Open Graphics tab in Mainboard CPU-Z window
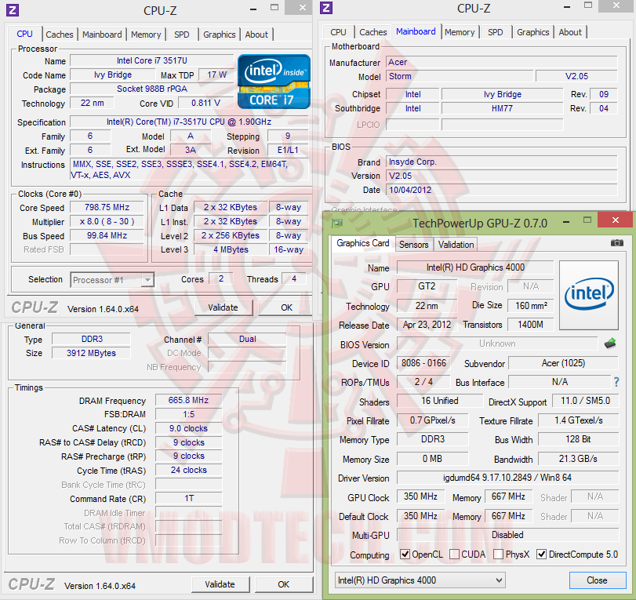 533,32
